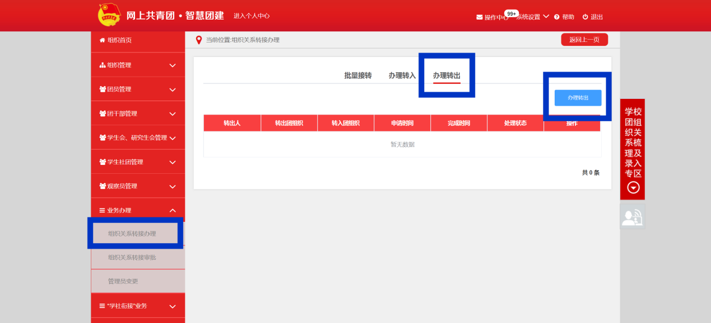Screen dimensions: 711x323
Task: Click the blue 办理转出 button
Action: 578,98
